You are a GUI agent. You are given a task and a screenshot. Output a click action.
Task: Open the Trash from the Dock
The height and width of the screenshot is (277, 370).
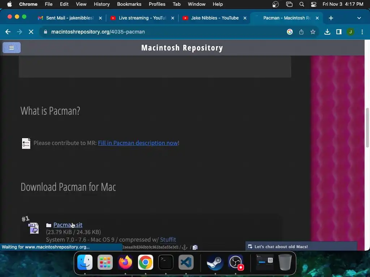(285, 262)
